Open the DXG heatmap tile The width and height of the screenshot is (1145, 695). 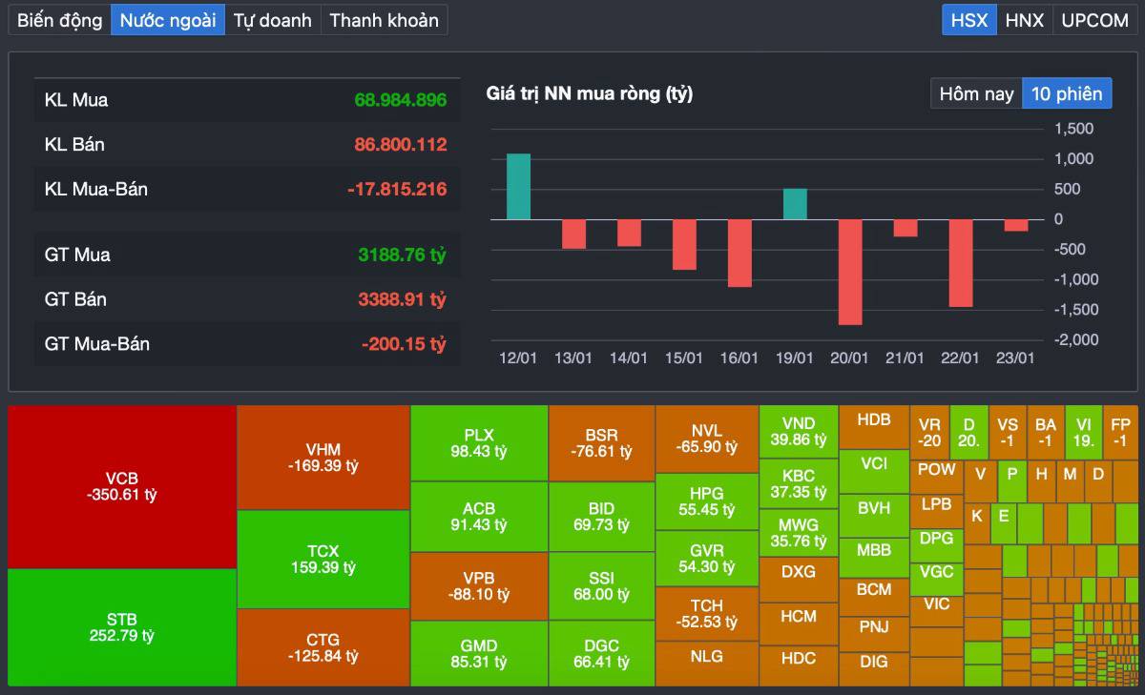[799, 580]
